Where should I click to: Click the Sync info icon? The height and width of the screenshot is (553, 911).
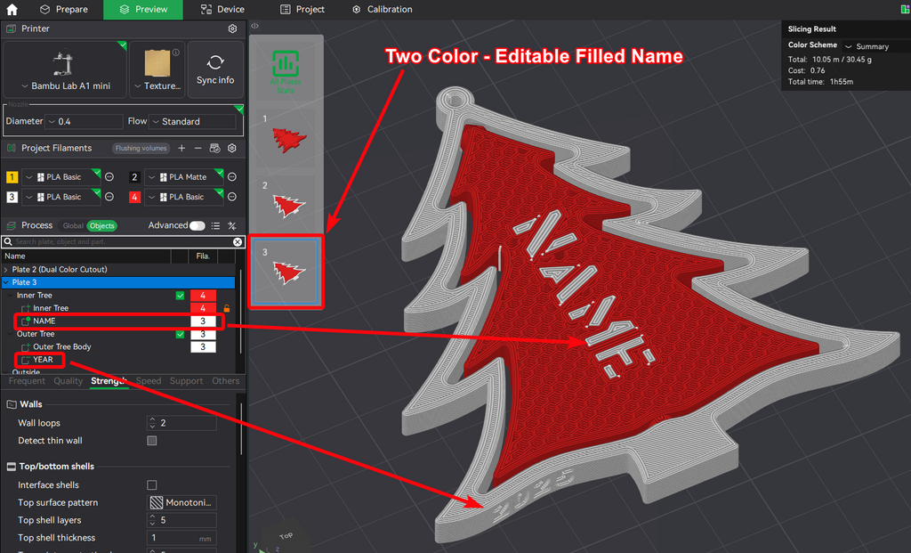click(x=215, y=62)
